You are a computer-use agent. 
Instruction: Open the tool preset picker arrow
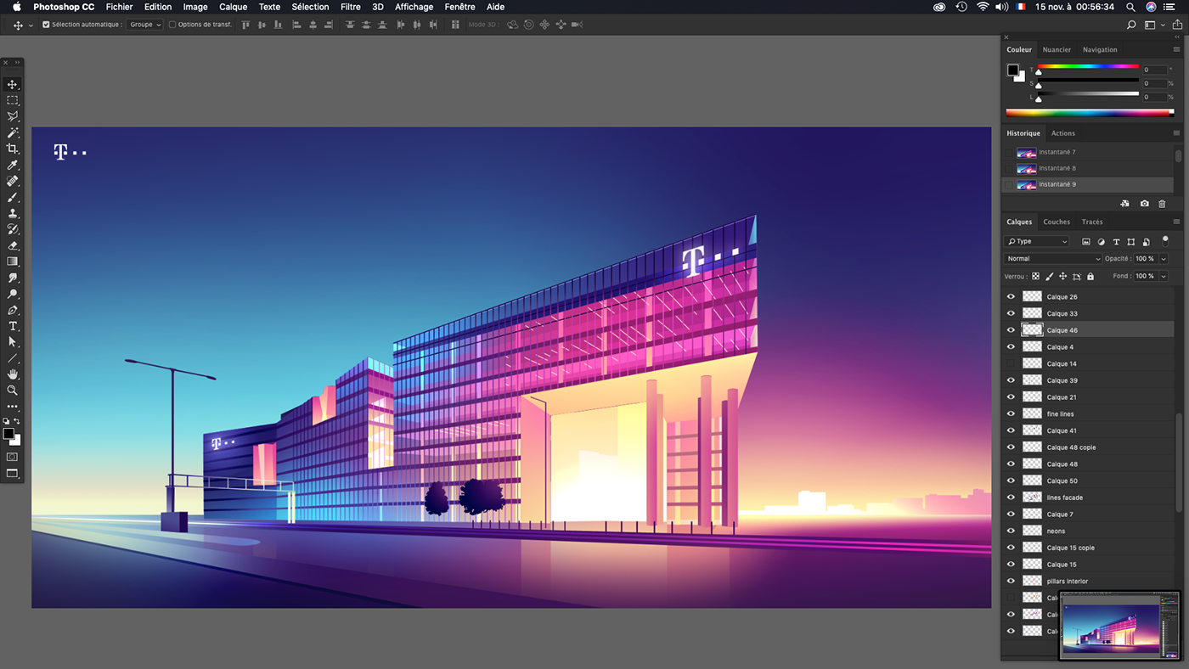[x=31, y=25]
